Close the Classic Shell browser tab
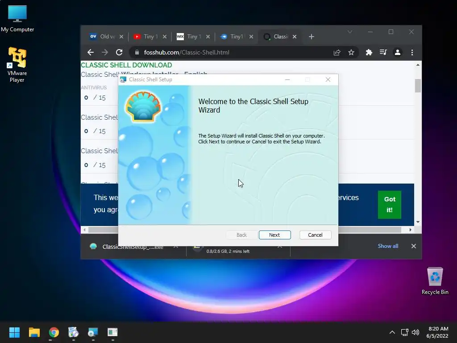The height and width of the screenshot is (343, 457). [295, 37]
